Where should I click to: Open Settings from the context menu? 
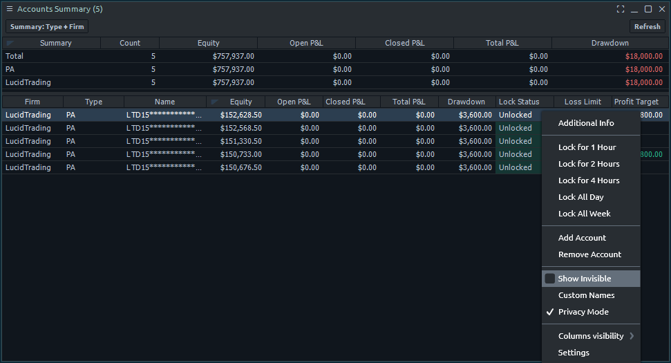(591, 353)
